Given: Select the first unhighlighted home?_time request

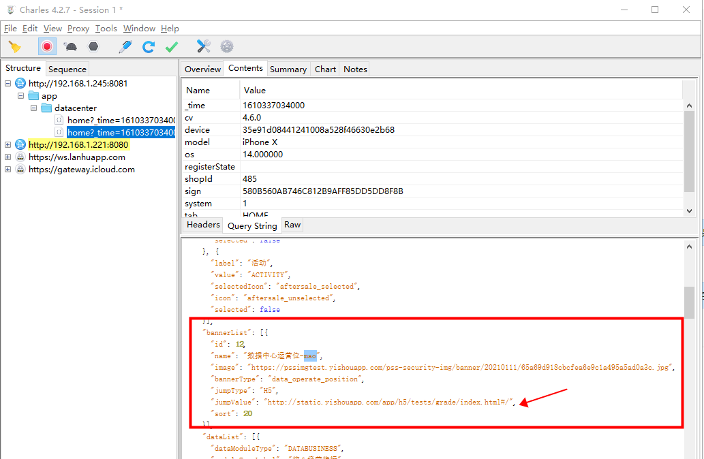Looking at the screenshot, I should tap(121, 121).
